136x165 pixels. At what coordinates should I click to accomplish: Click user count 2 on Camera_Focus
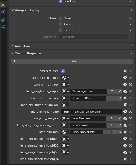click(x=112, y=91)
